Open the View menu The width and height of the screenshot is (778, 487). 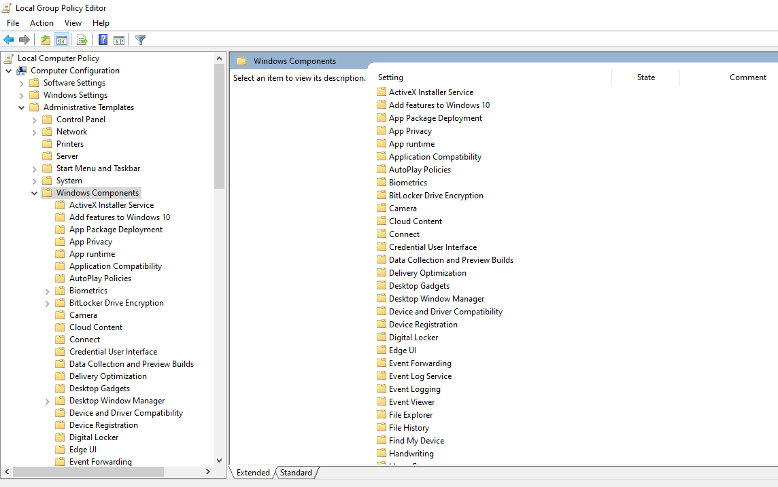point(73,23)
